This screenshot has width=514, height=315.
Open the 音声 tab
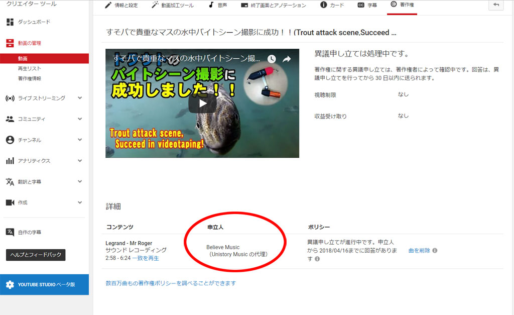click(218, 6)
